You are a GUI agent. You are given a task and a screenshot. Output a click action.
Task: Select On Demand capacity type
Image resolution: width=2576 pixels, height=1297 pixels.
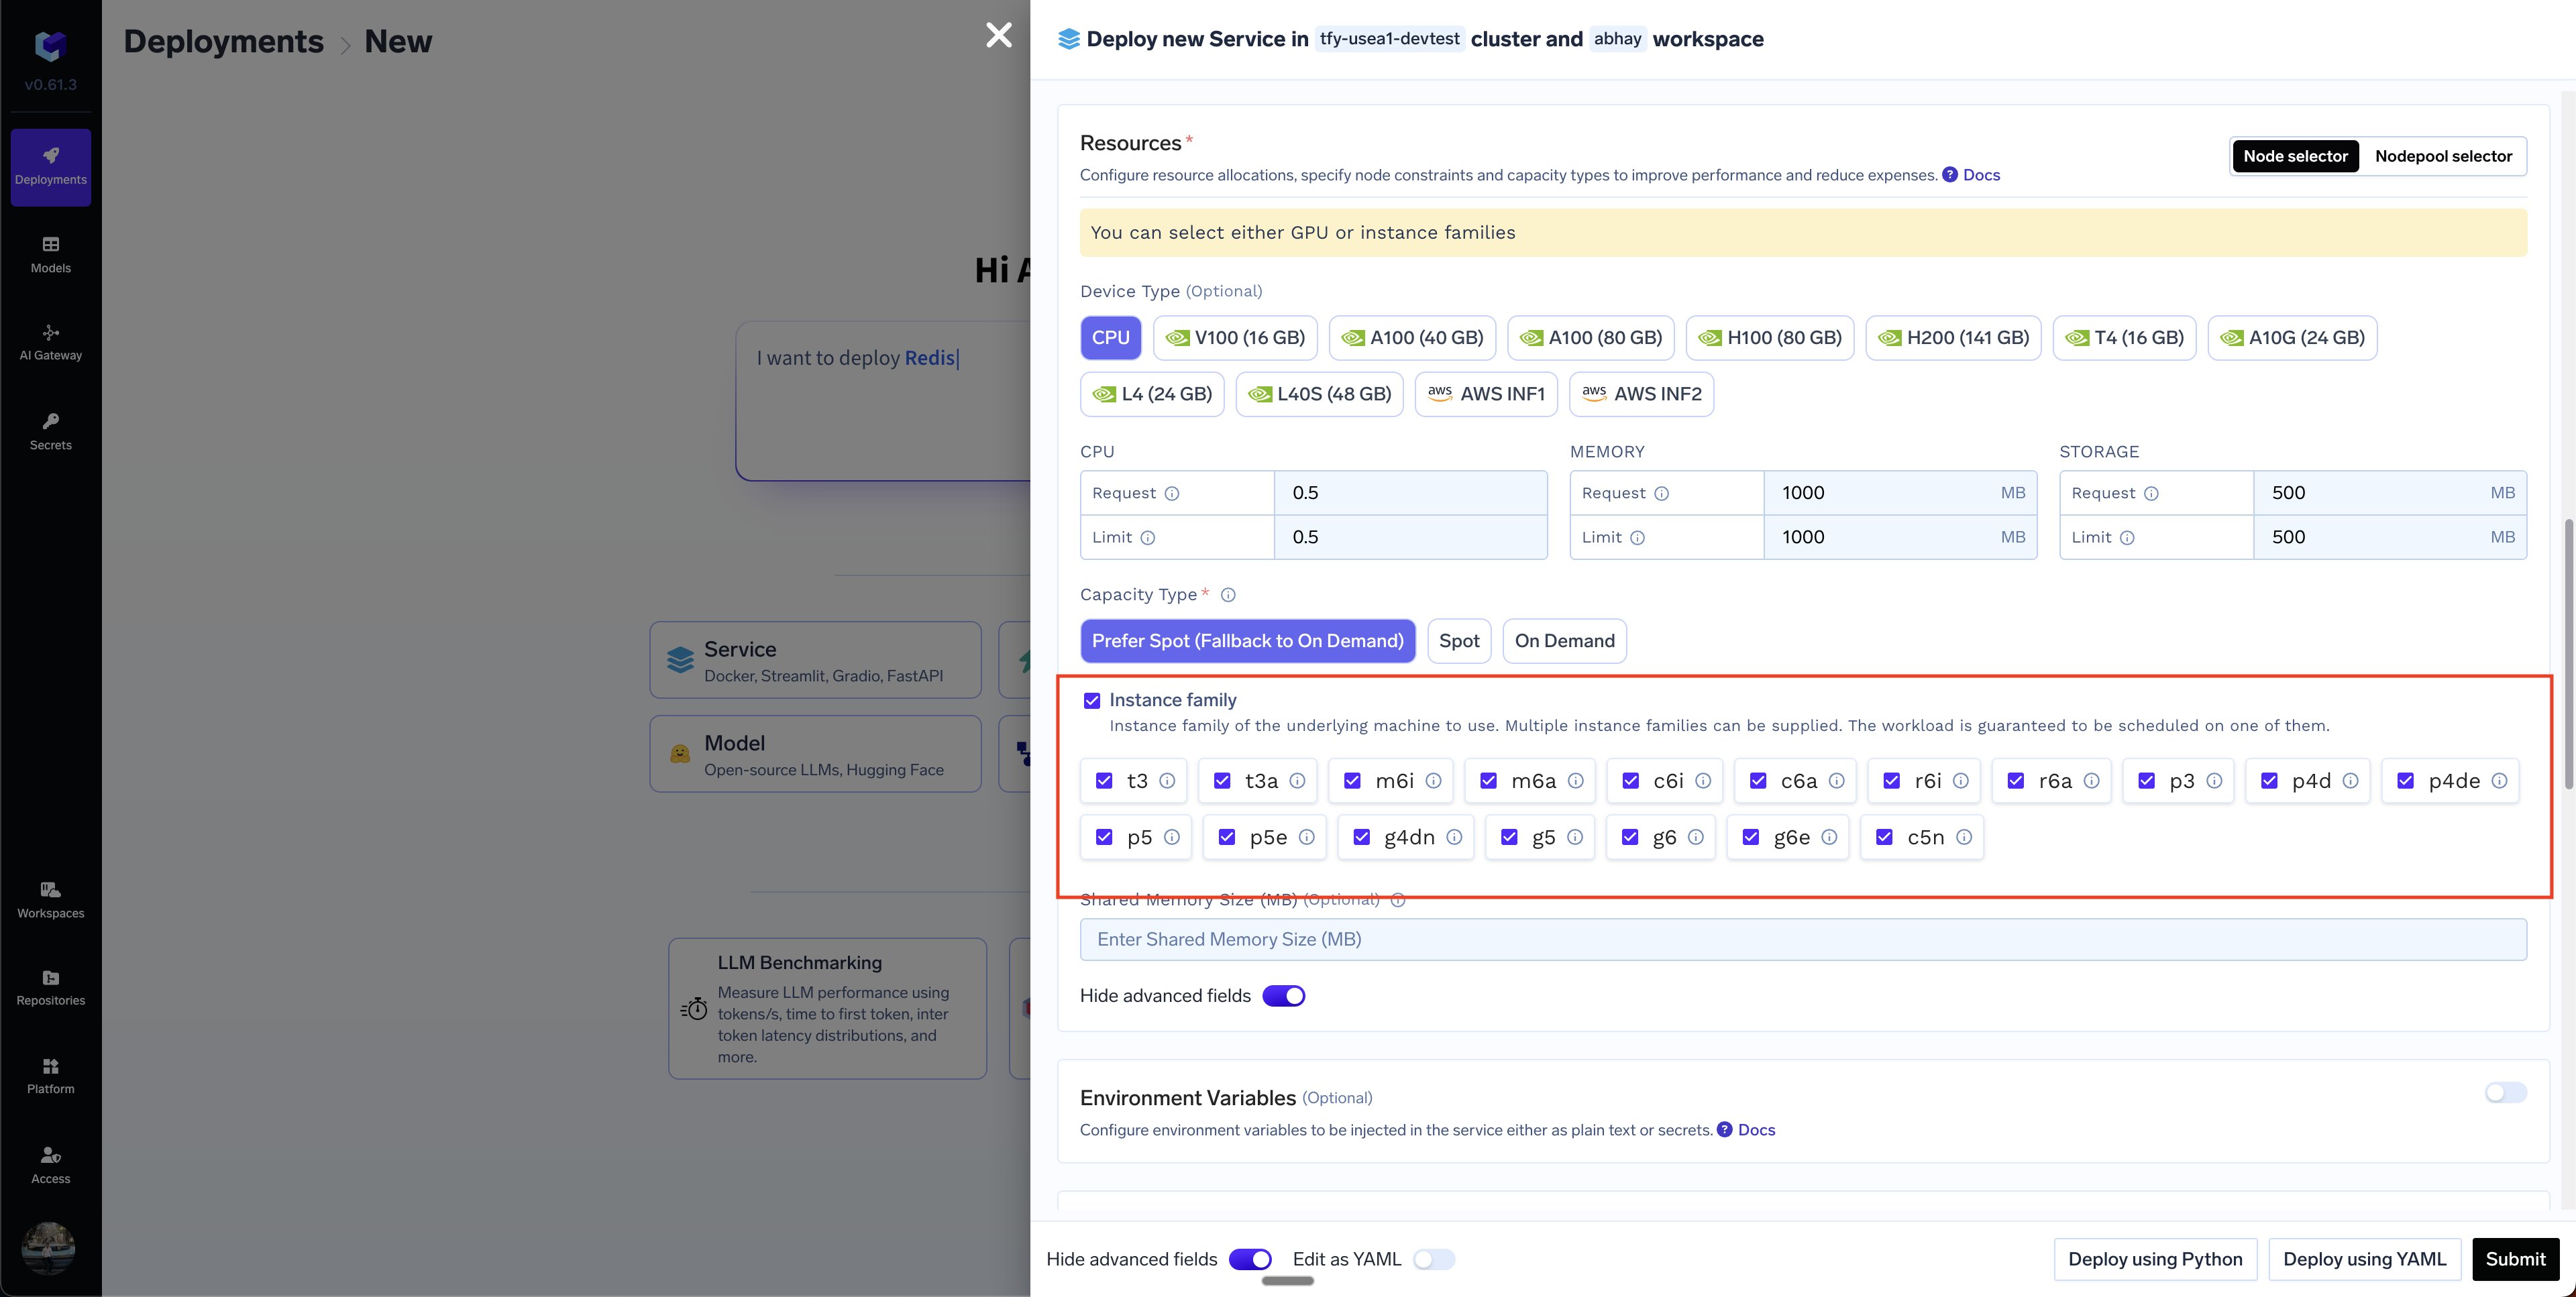coord(1564,641)
